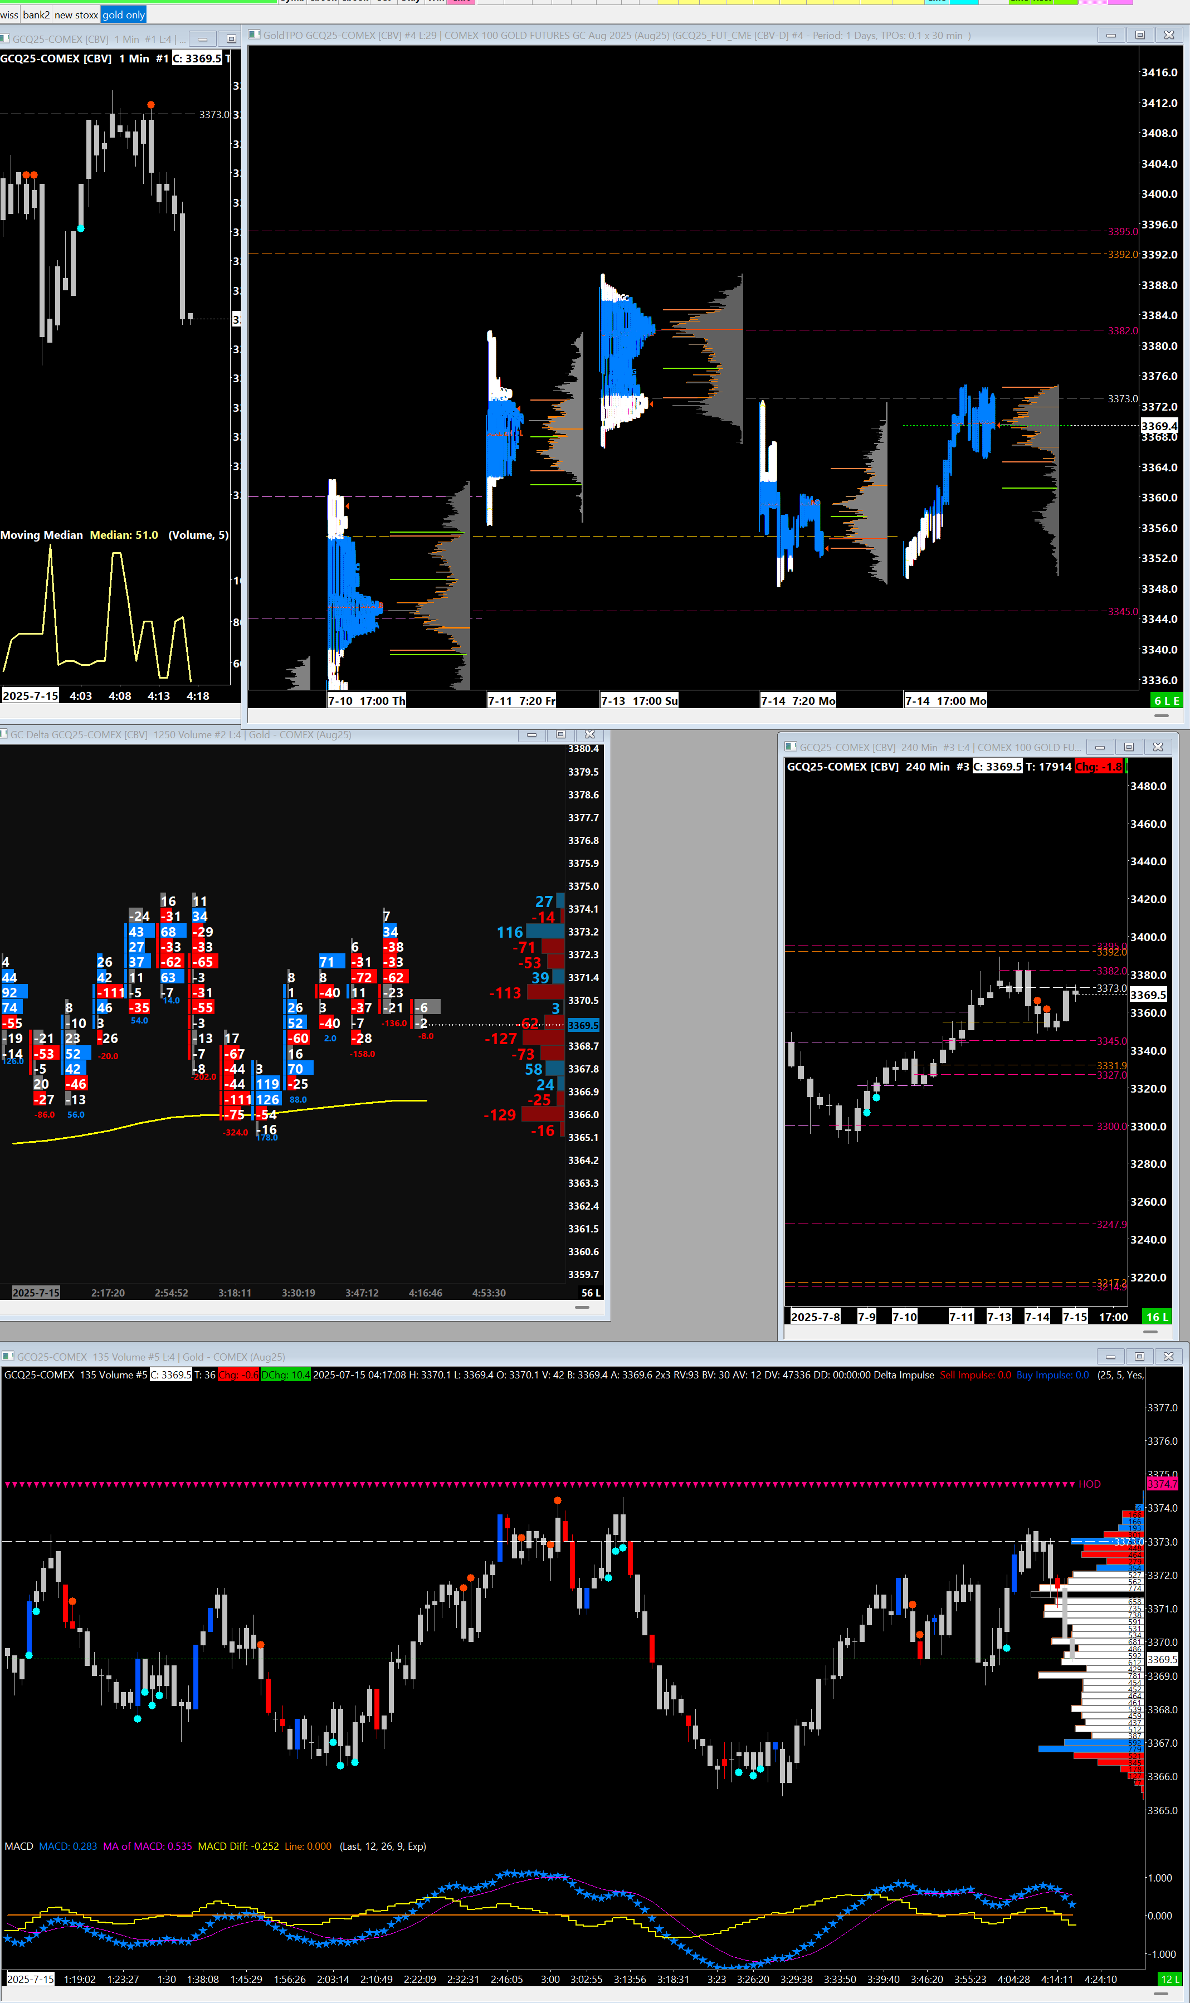The width and height of the screenshot is (1190, 2003).
Task: Restore the 240 Min chart window
Action: pyautogui.click(x=1128, y=747)
